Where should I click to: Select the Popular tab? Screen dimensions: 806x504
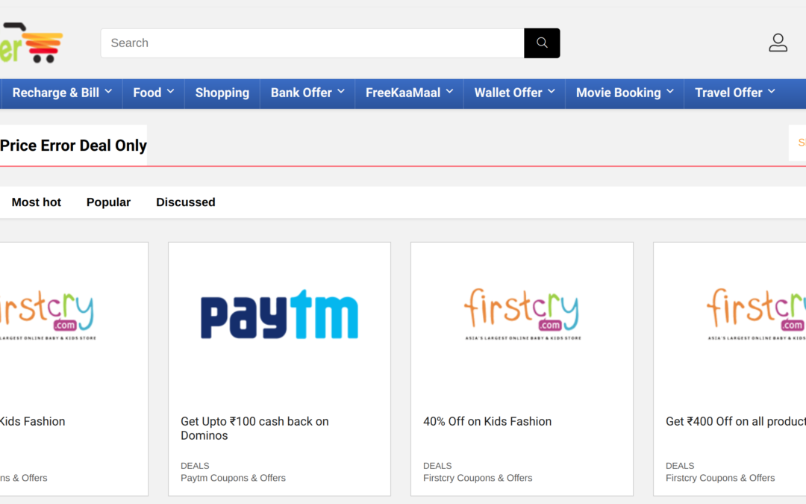(x=108, y=202)
